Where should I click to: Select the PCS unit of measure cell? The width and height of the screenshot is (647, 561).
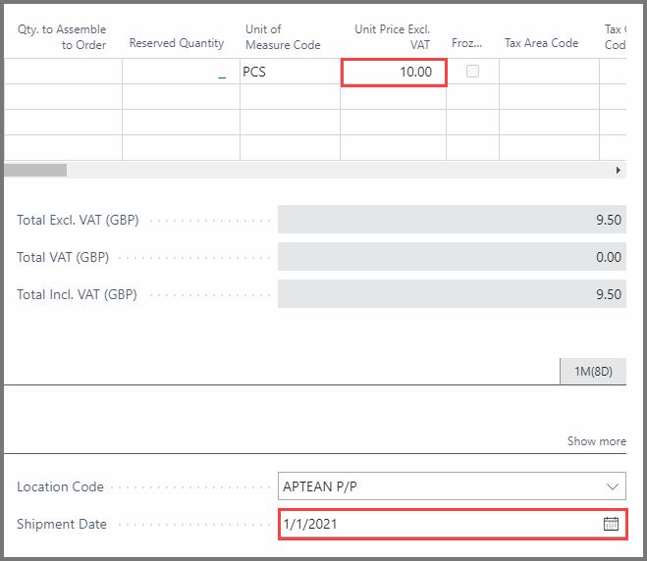pyautogui.click(x=290, y=73)
